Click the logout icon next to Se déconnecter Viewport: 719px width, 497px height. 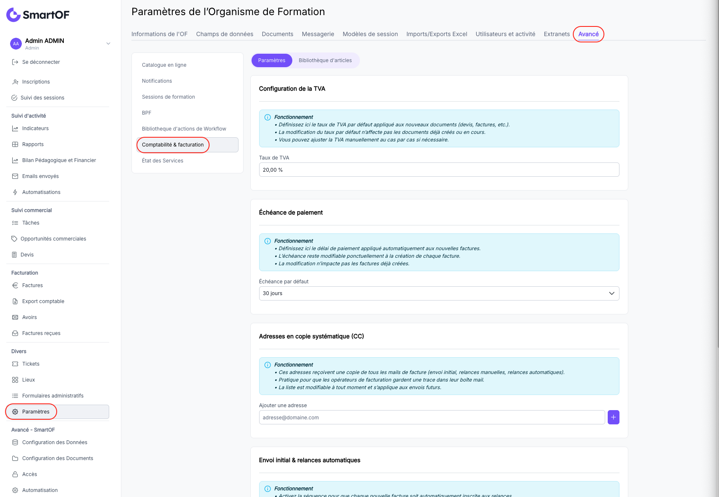[15, 62]
